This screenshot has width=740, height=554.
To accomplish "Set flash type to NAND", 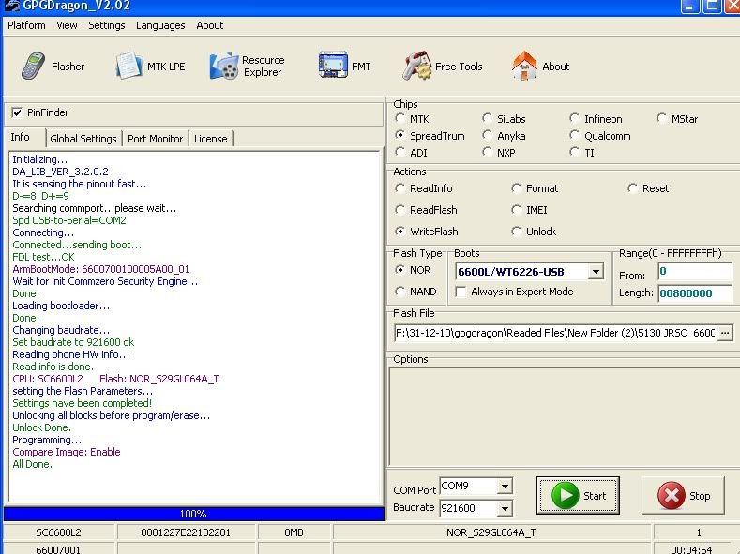I will (400, 292).
